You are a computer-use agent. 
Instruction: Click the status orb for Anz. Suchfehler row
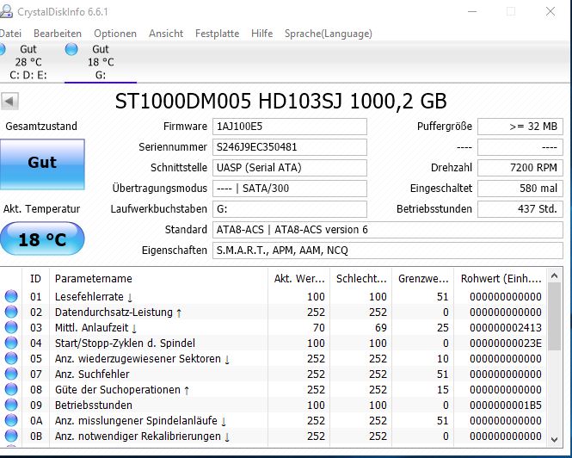pyautogui.click(x=11, y=374)
